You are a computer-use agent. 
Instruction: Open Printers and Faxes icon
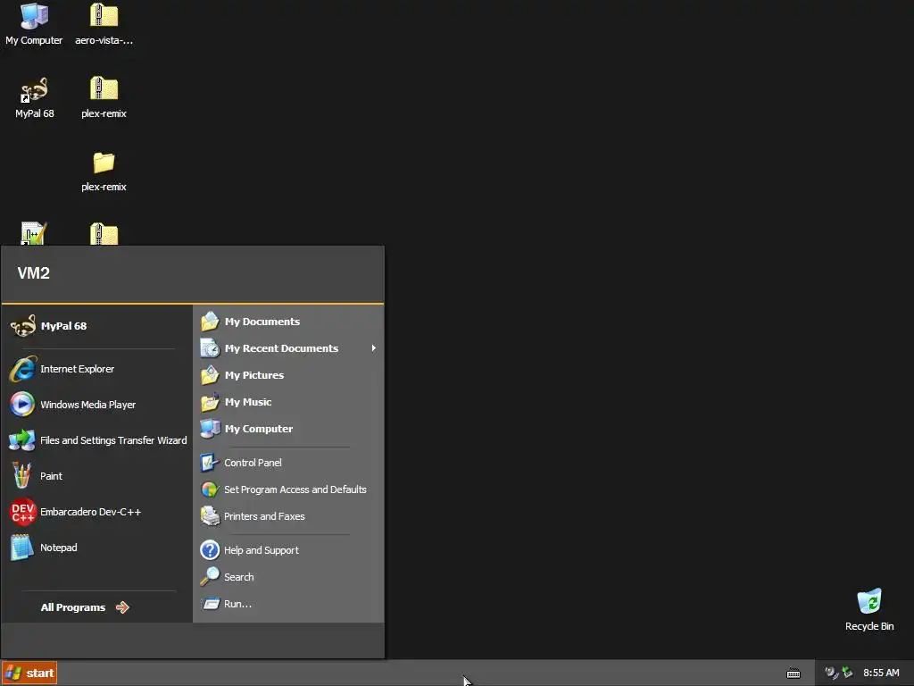[210, 516]
